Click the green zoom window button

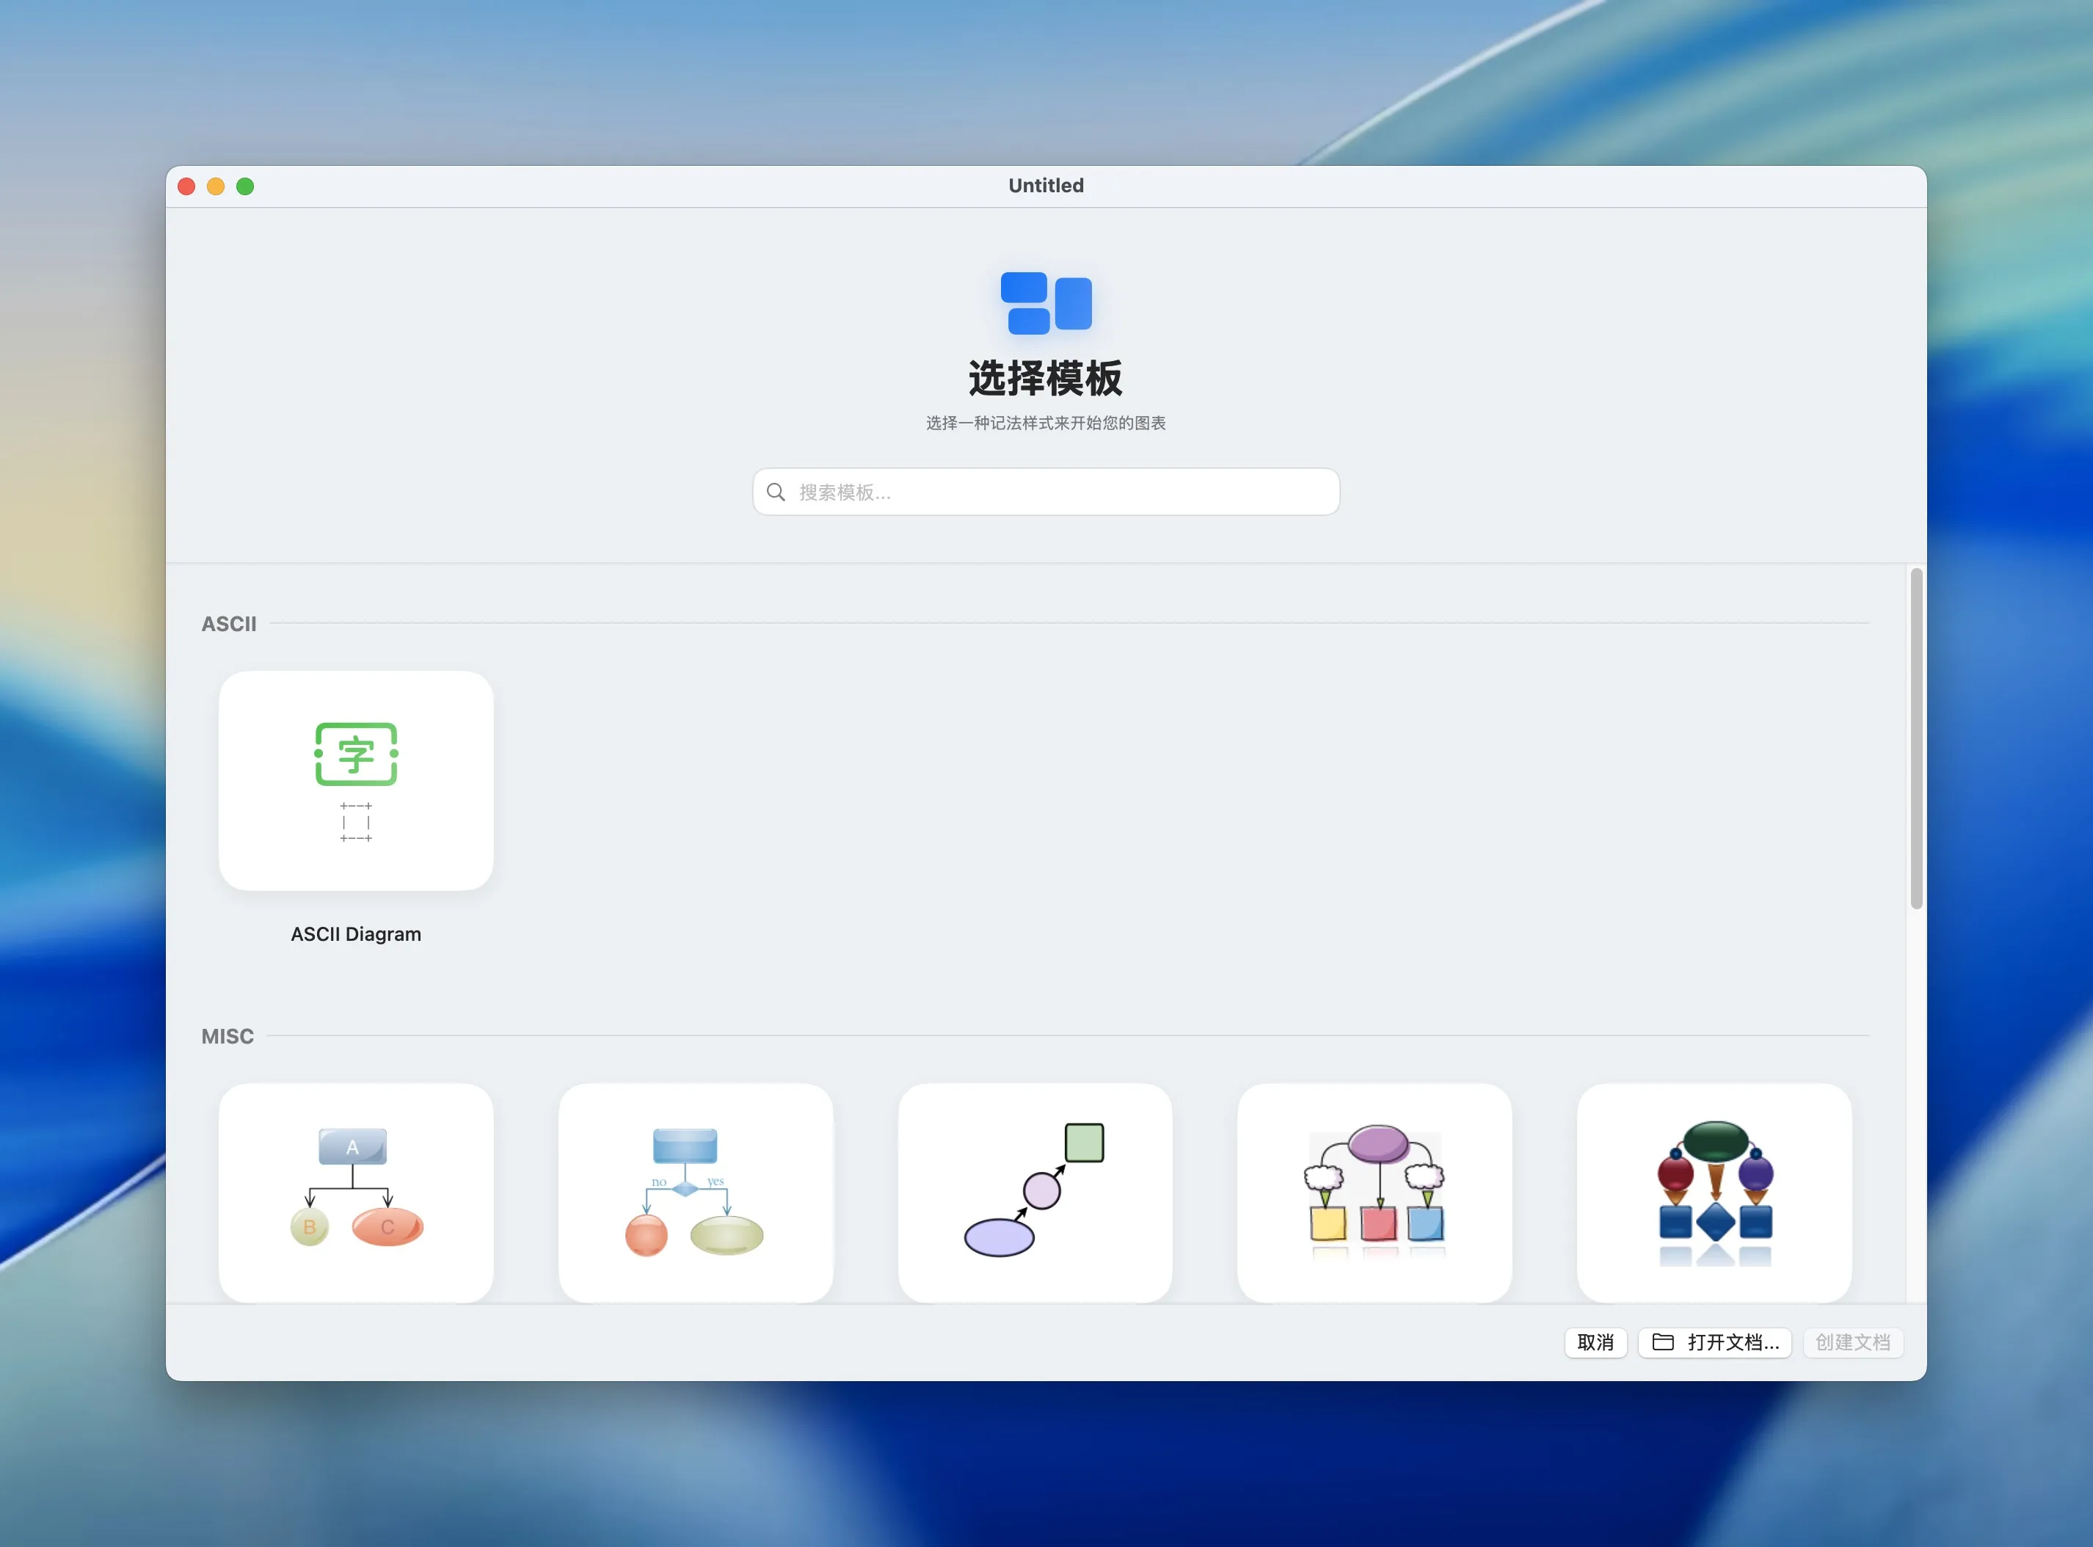coord(245,186)
